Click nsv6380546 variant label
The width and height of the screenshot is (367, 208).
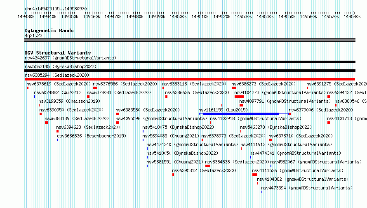point(351,101)
